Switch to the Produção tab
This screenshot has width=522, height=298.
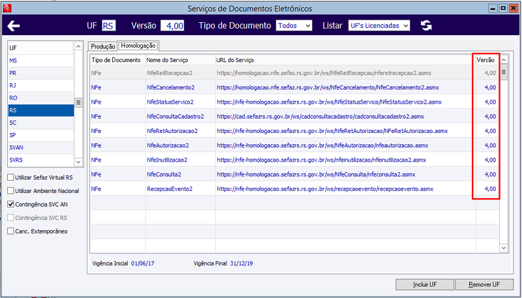[103, 46]
